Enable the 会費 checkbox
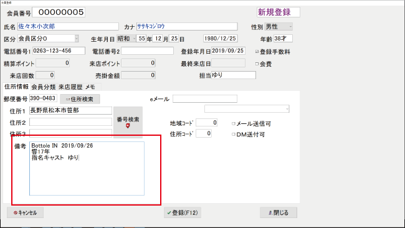Image resolution: width=405 pixels, height=228 pixels. coord(257,64)
